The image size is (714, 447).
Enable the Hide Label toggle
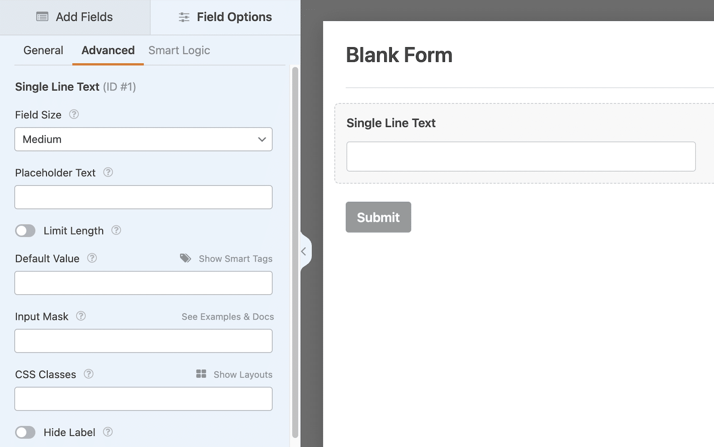[x=25, y=432]
